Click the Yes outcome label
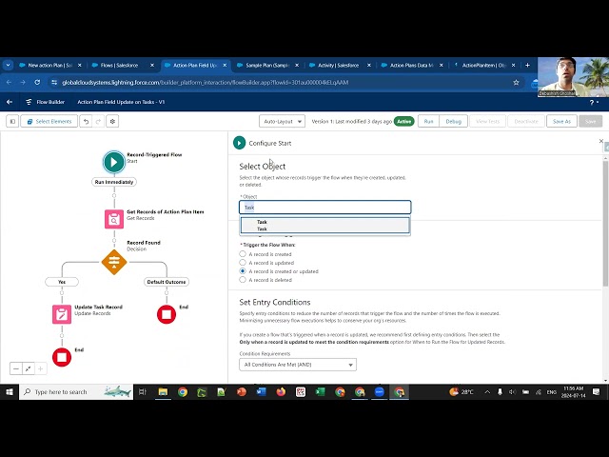Image resolution: width=609 pixels, height=457 pixels. (x=62, y=282)
